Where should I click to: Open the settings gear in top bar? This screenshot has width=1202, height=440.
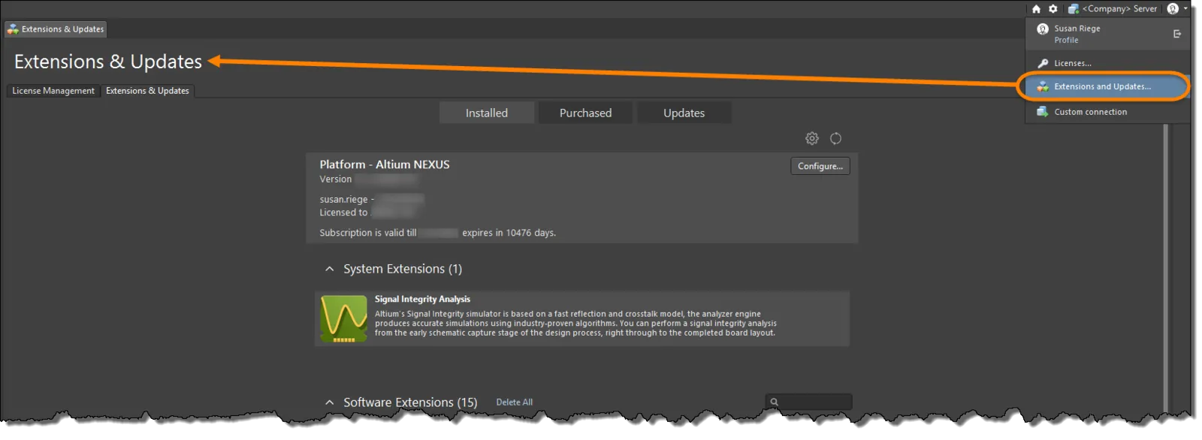[x=1053, y=9]
